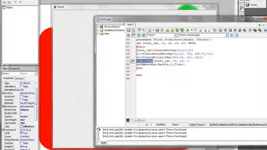Select the hint about variable 'r4'
267x150 pixels.
tap(145, 136)
